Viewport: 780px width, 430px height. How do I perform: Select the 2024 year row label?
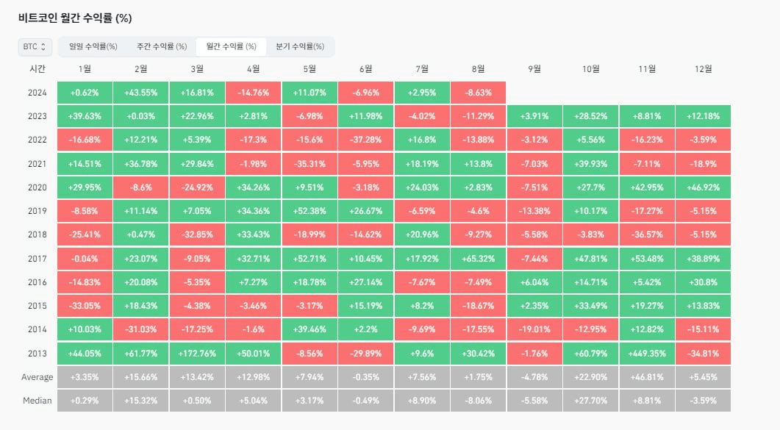point(37,93)
